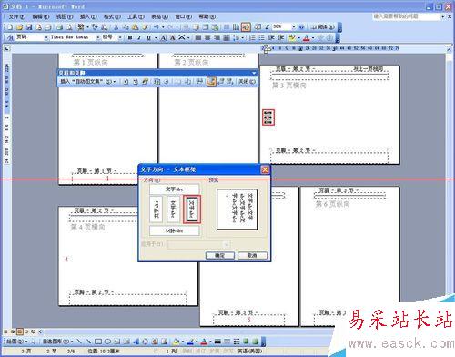Save the document with the disk icon

point(29,27)
